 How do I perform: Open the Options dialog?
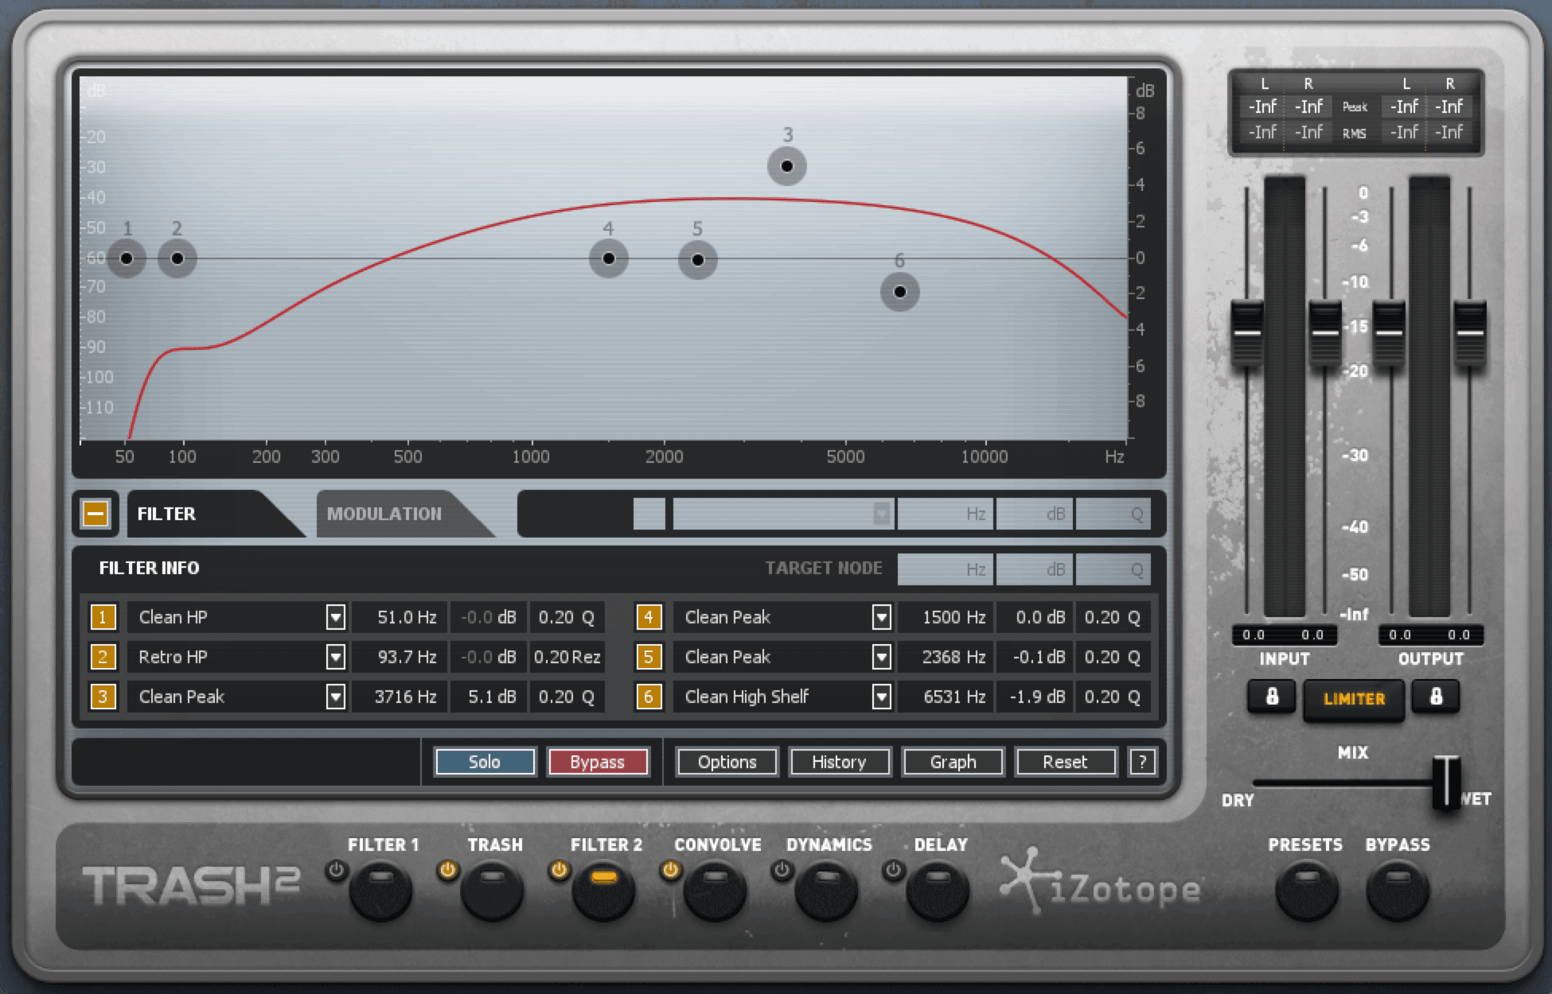pos(727,762)
